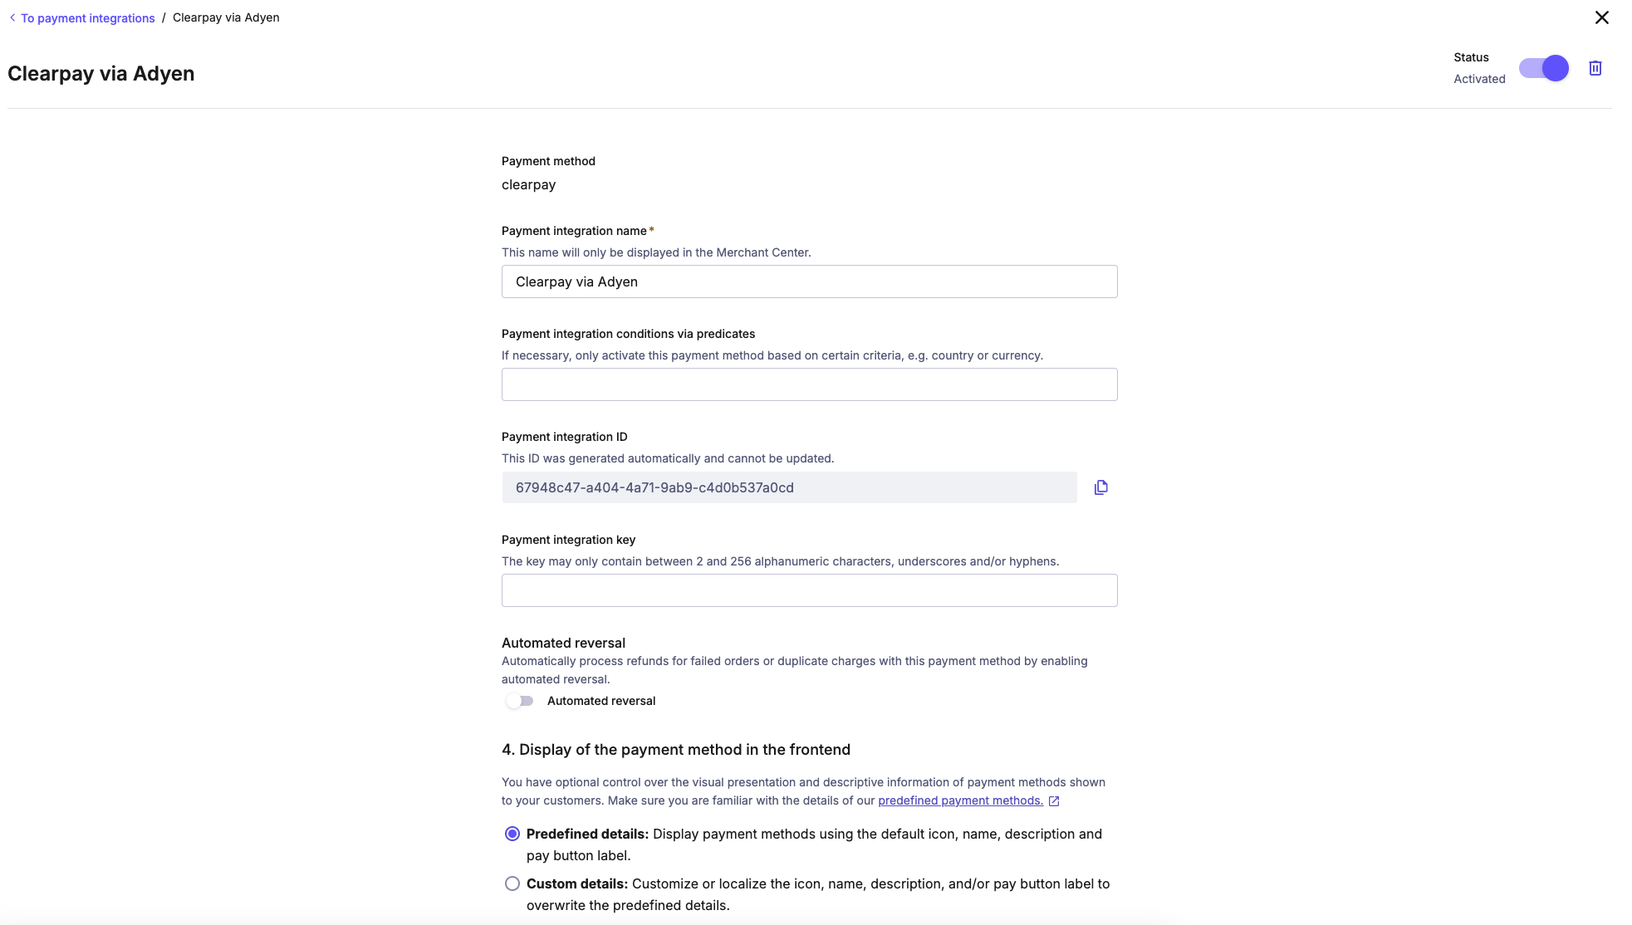This screenshot has width=1632, height=925.
Task: Click the read-only payment integration ID field
Action: (789, 487)
